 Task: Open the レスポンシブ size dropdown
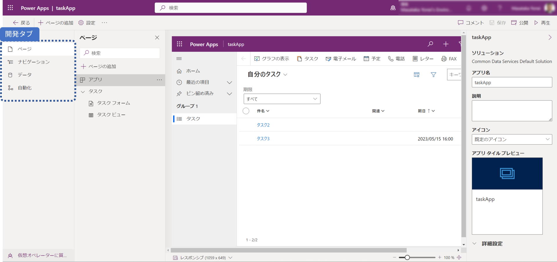pos(203,258)
